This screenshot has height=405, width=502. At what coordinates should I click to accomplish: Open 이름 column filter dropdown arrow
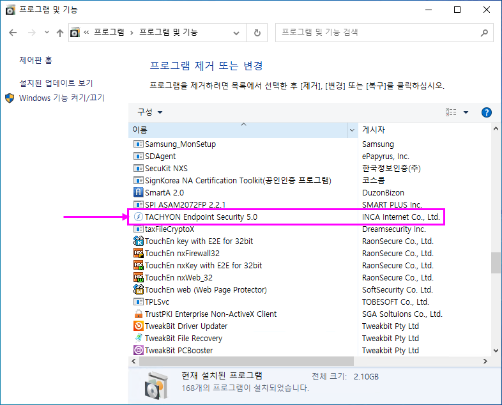pos(352,130)
